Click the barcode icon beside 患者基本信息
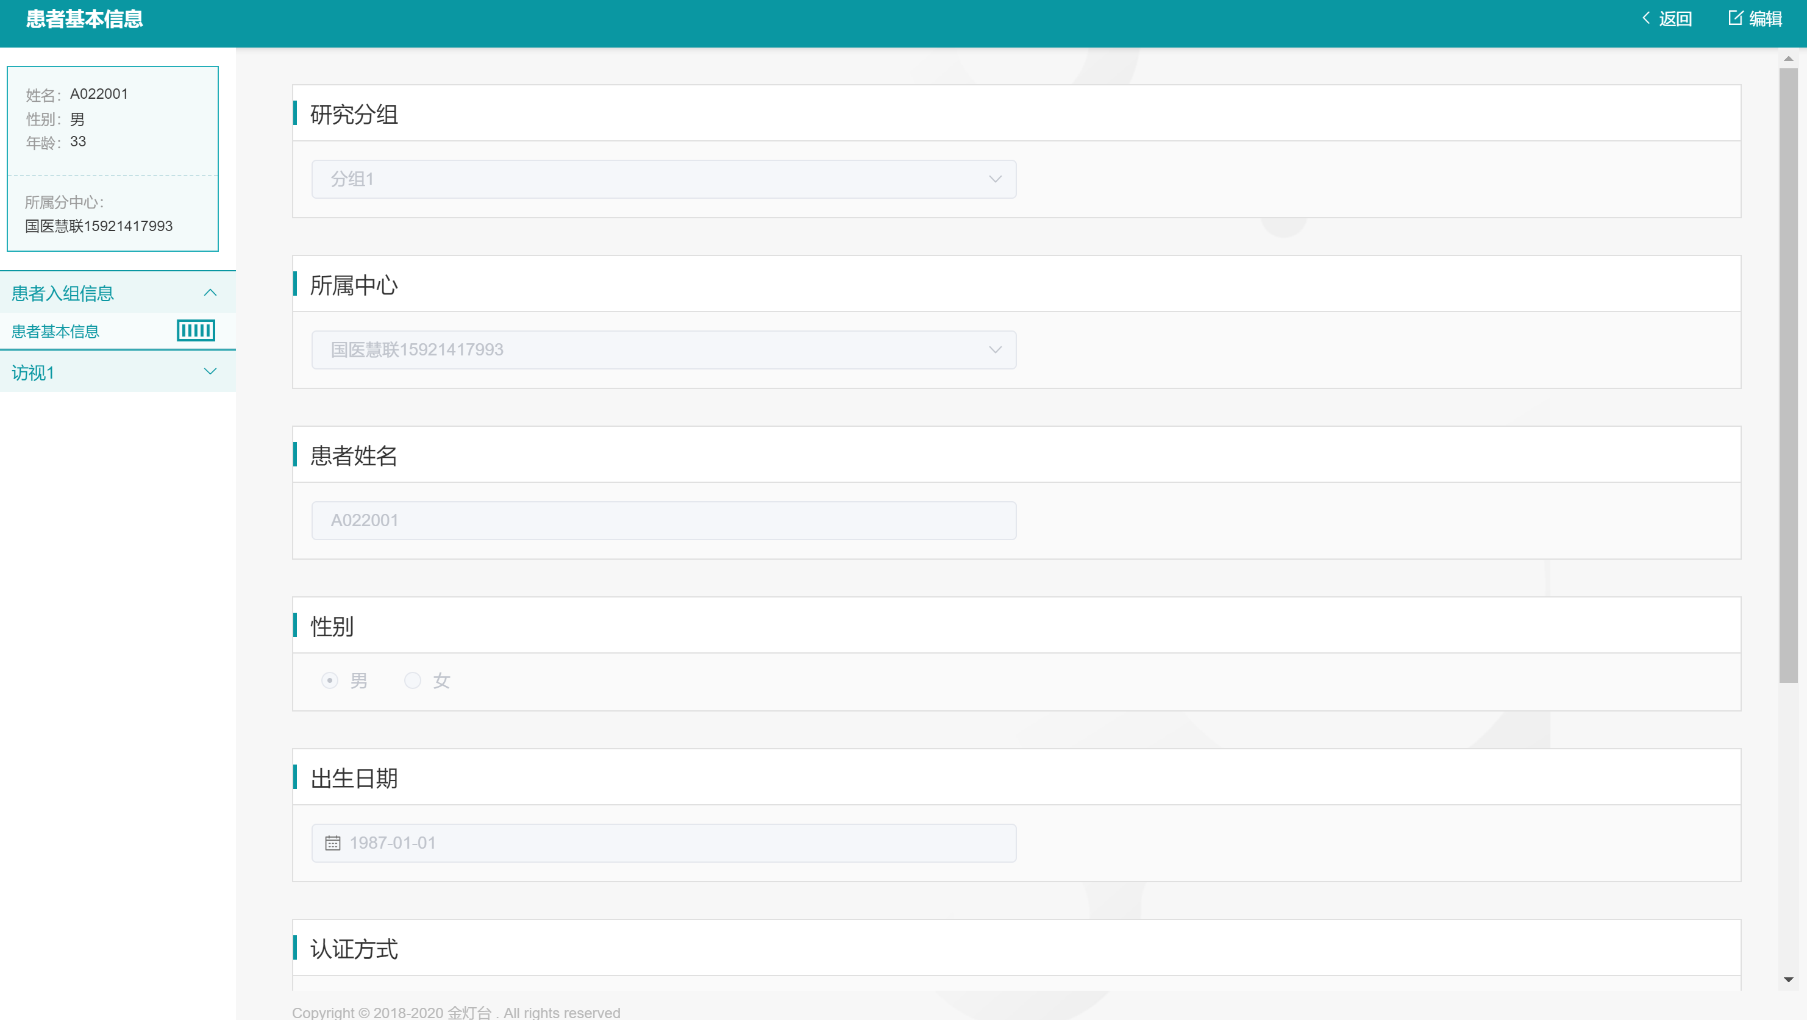The width and height of the screenshot is (1807, 1020). (x=196, y=330)
